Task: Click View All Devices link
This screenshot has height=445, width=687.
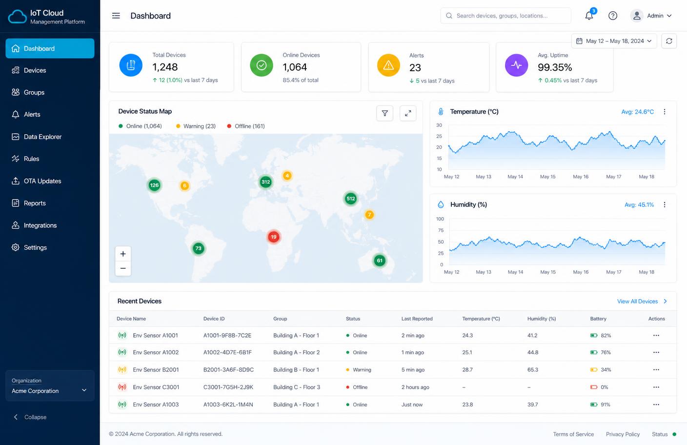Action: [642, 302]
